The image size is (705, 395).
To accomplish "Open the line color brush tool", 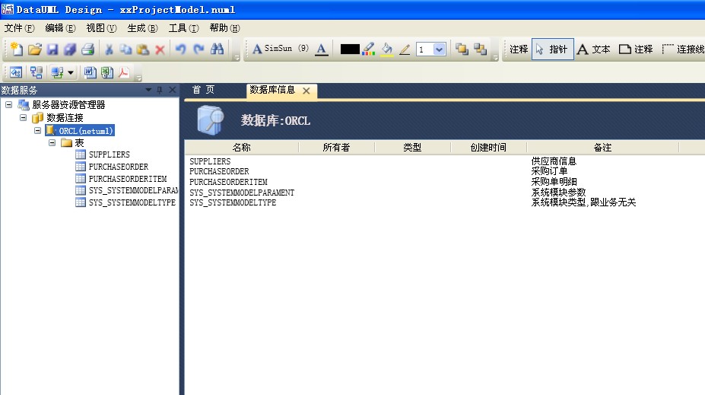I will click(369, 49).
